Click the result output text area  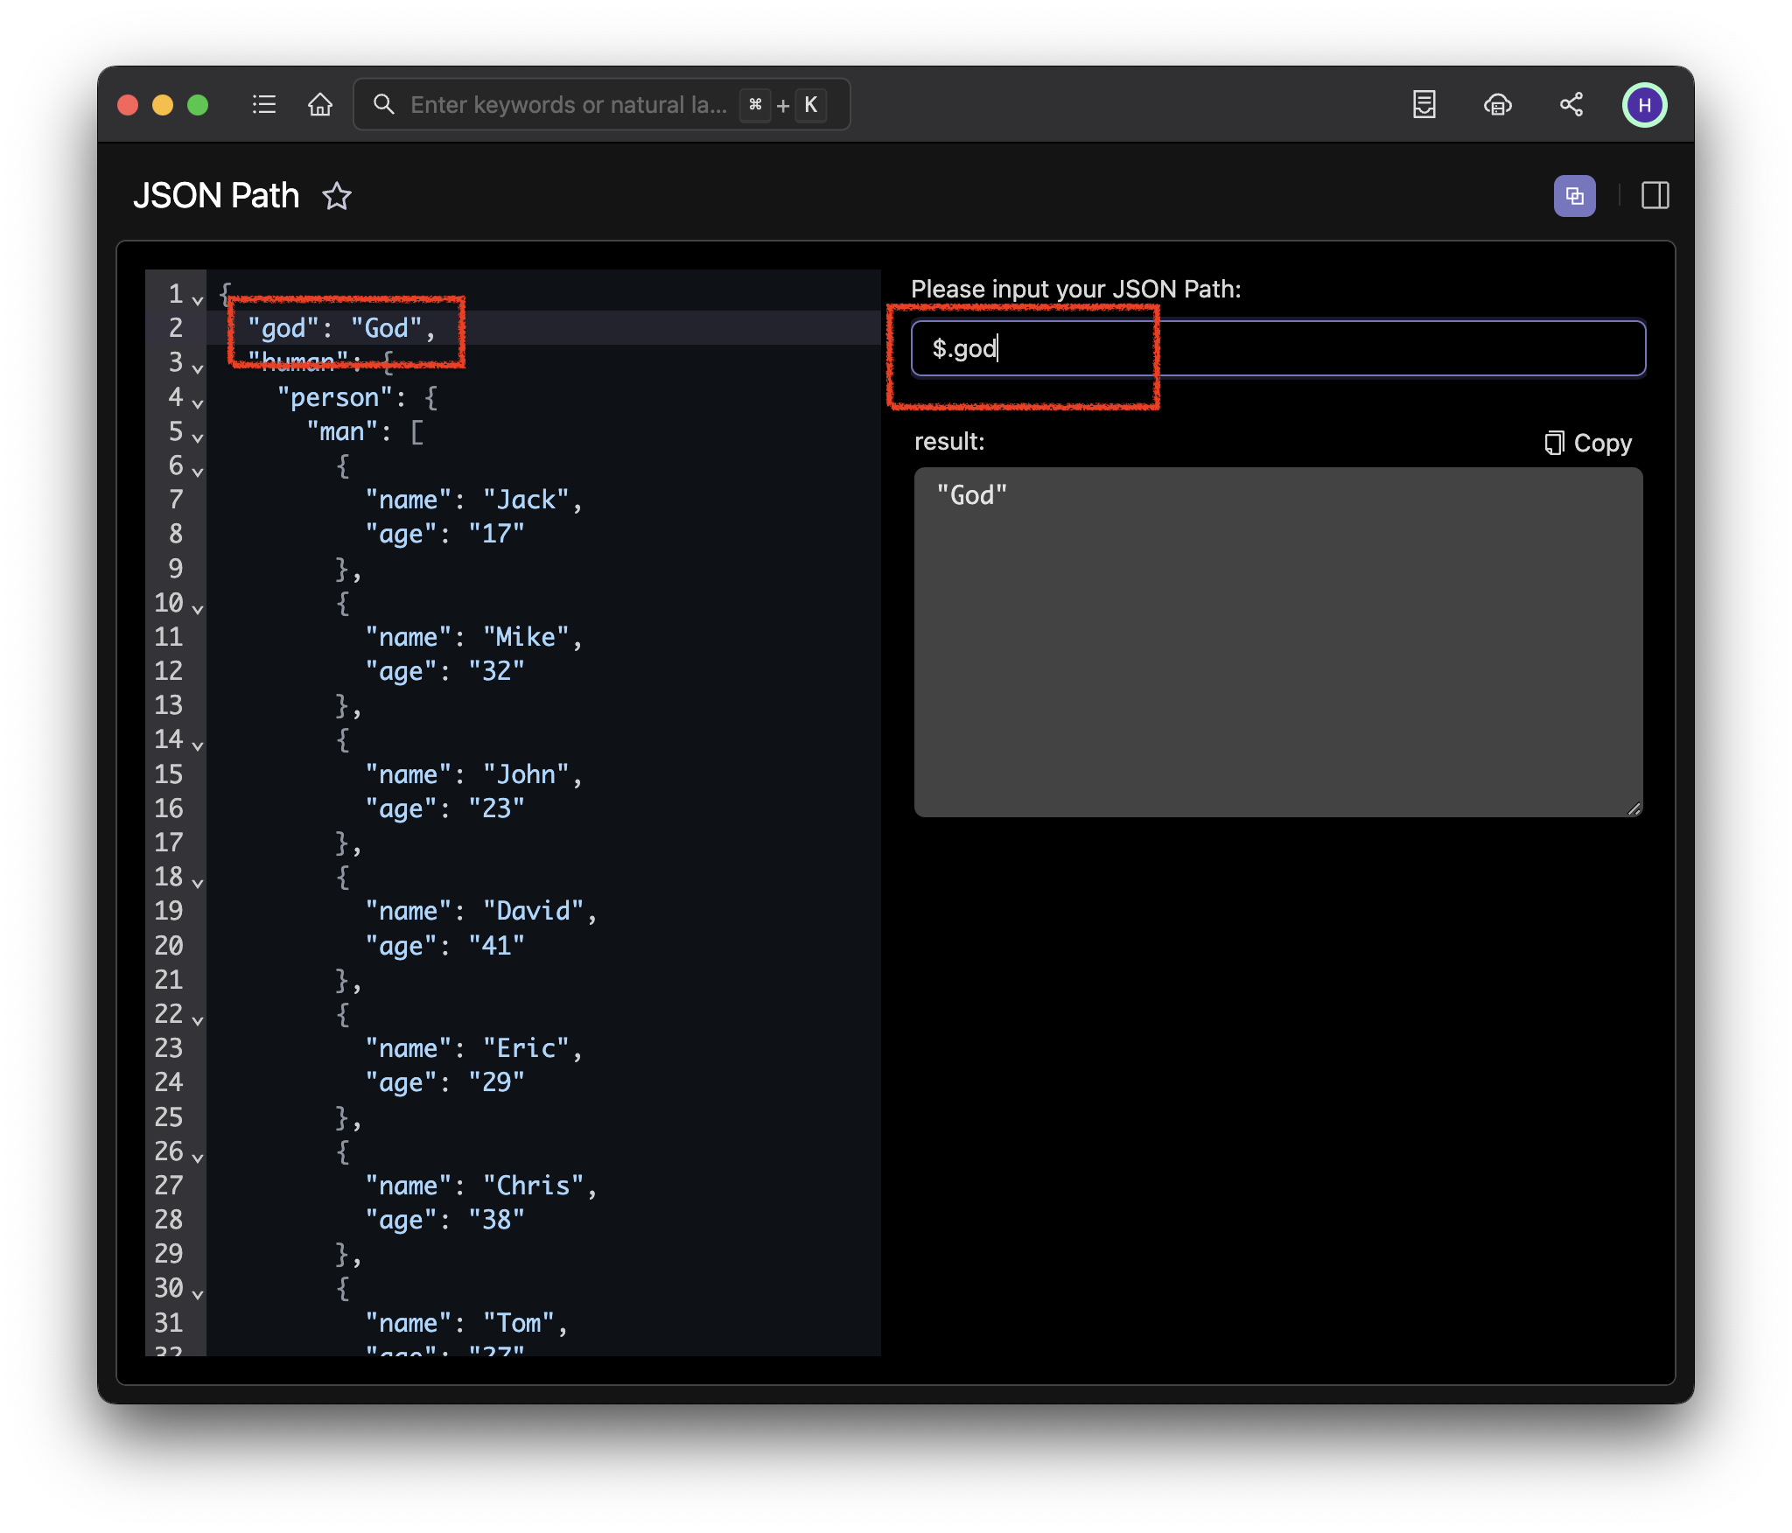(1278, 642)
